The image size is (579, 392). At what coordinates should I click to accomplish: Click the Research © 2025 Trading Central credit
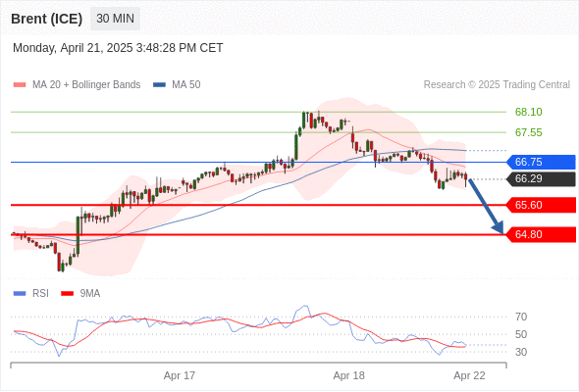click(497, 85)
